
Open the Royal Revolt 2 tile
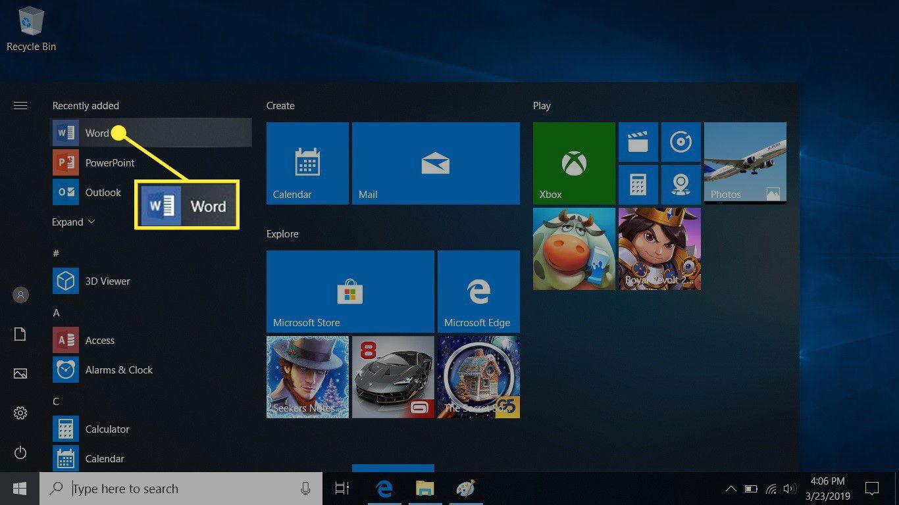(659, 249)
